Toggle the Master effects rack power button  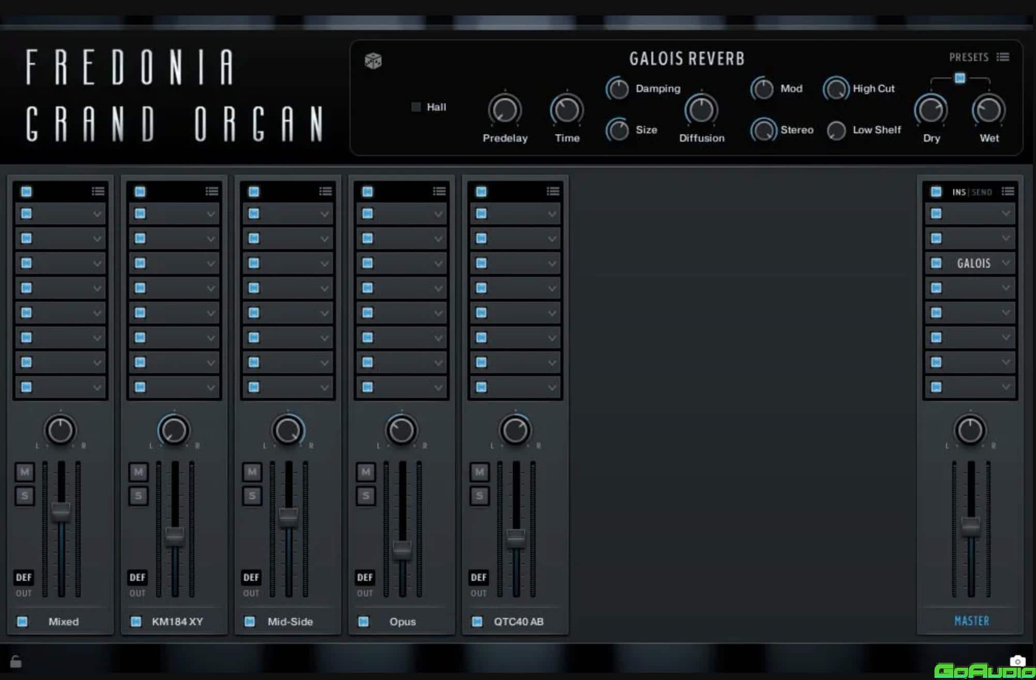point(936,192)
